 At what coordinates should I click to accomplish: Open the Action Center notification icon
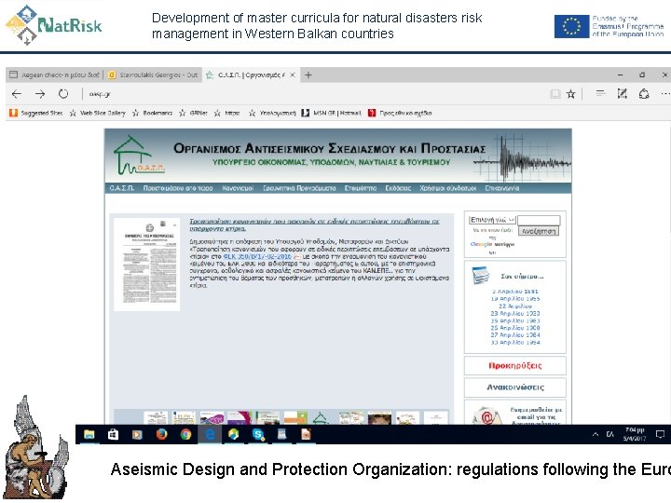(660, 435)
